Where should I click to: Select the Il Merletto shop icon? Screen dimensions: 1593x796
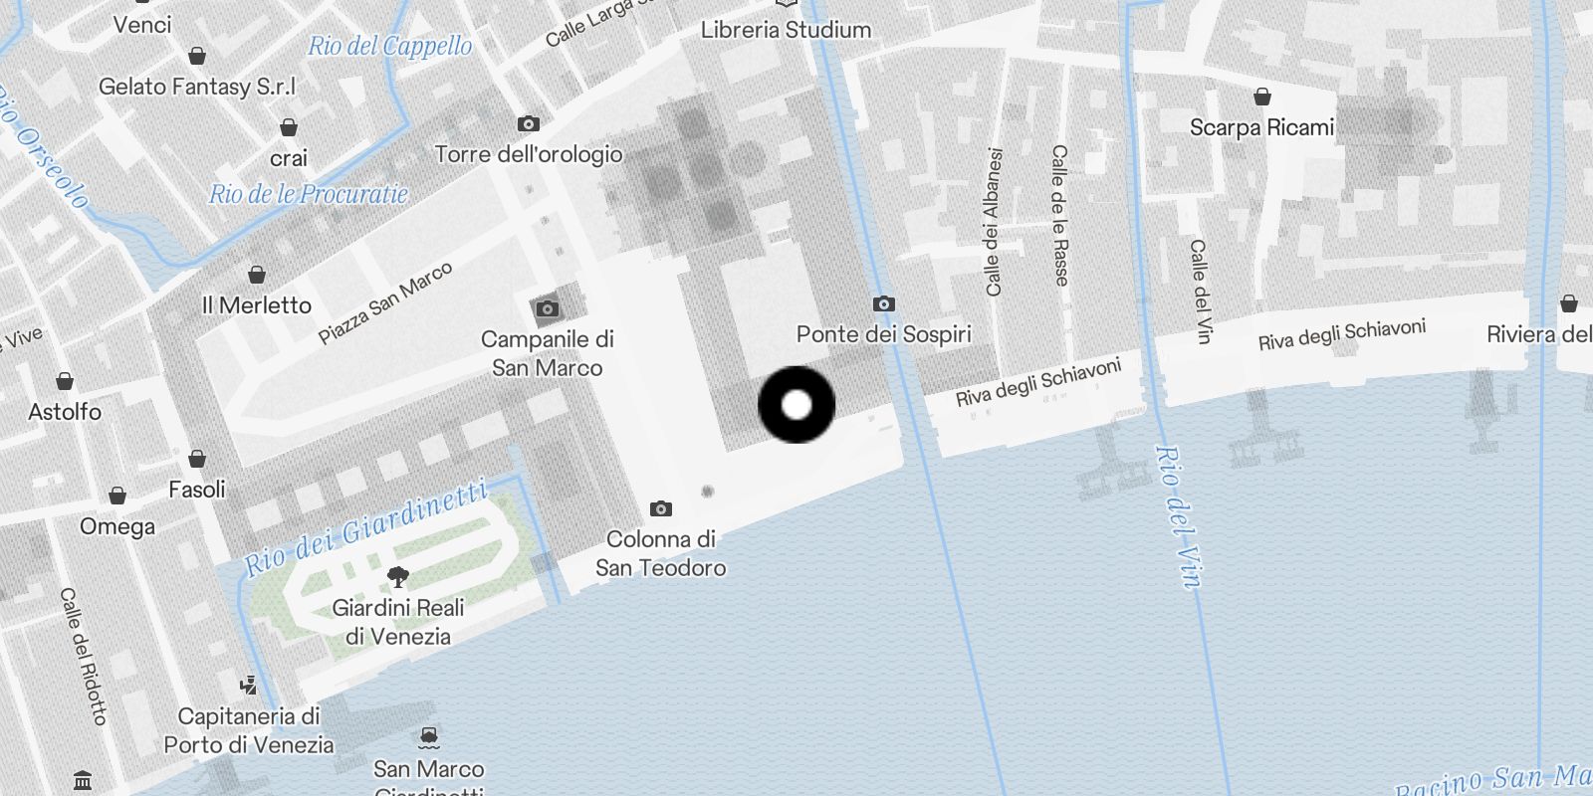257,275
